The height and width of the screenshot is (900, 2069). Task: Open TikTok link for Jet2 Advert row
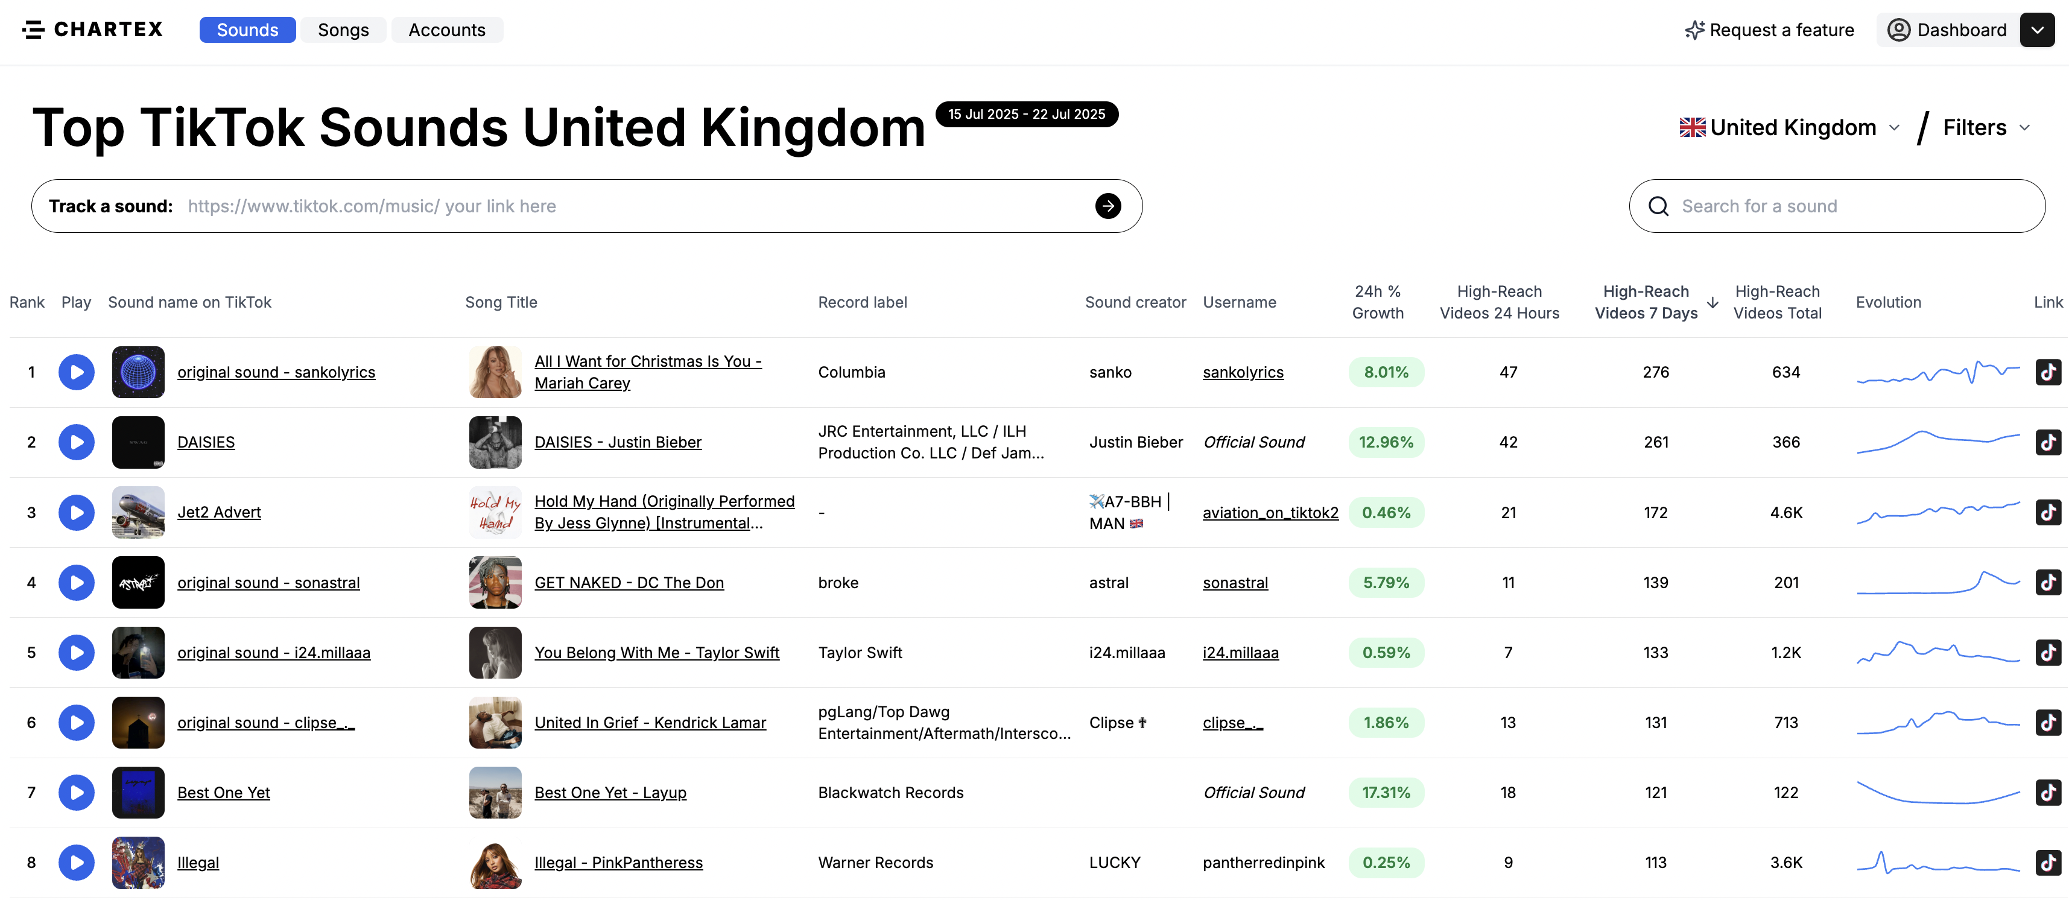coord(2047,512)
